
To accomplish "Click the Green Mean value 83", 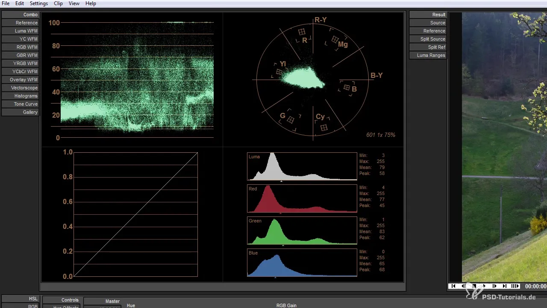I will pos(381,231).
